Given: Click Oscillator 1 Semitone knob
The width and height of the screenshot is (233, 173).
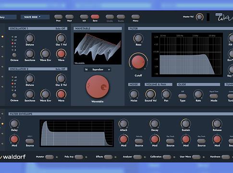Looking at the screenshot, I should click(x=30, y=54).
